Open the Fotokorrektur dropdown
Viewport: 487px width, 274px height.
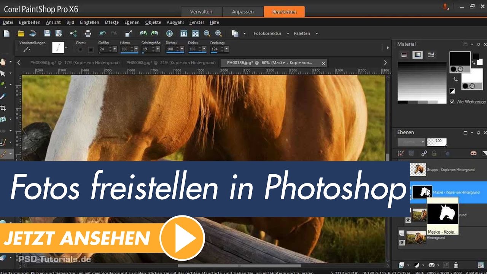(288, 33)
